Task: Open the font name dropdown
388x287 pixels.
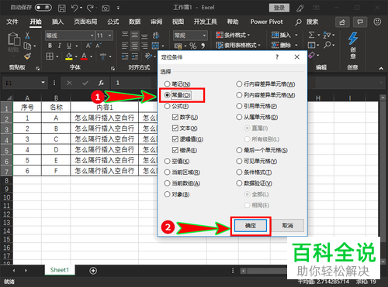Action: 92,36
